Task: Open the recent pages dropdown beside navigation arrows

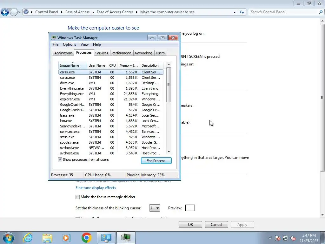Action: 20,12
